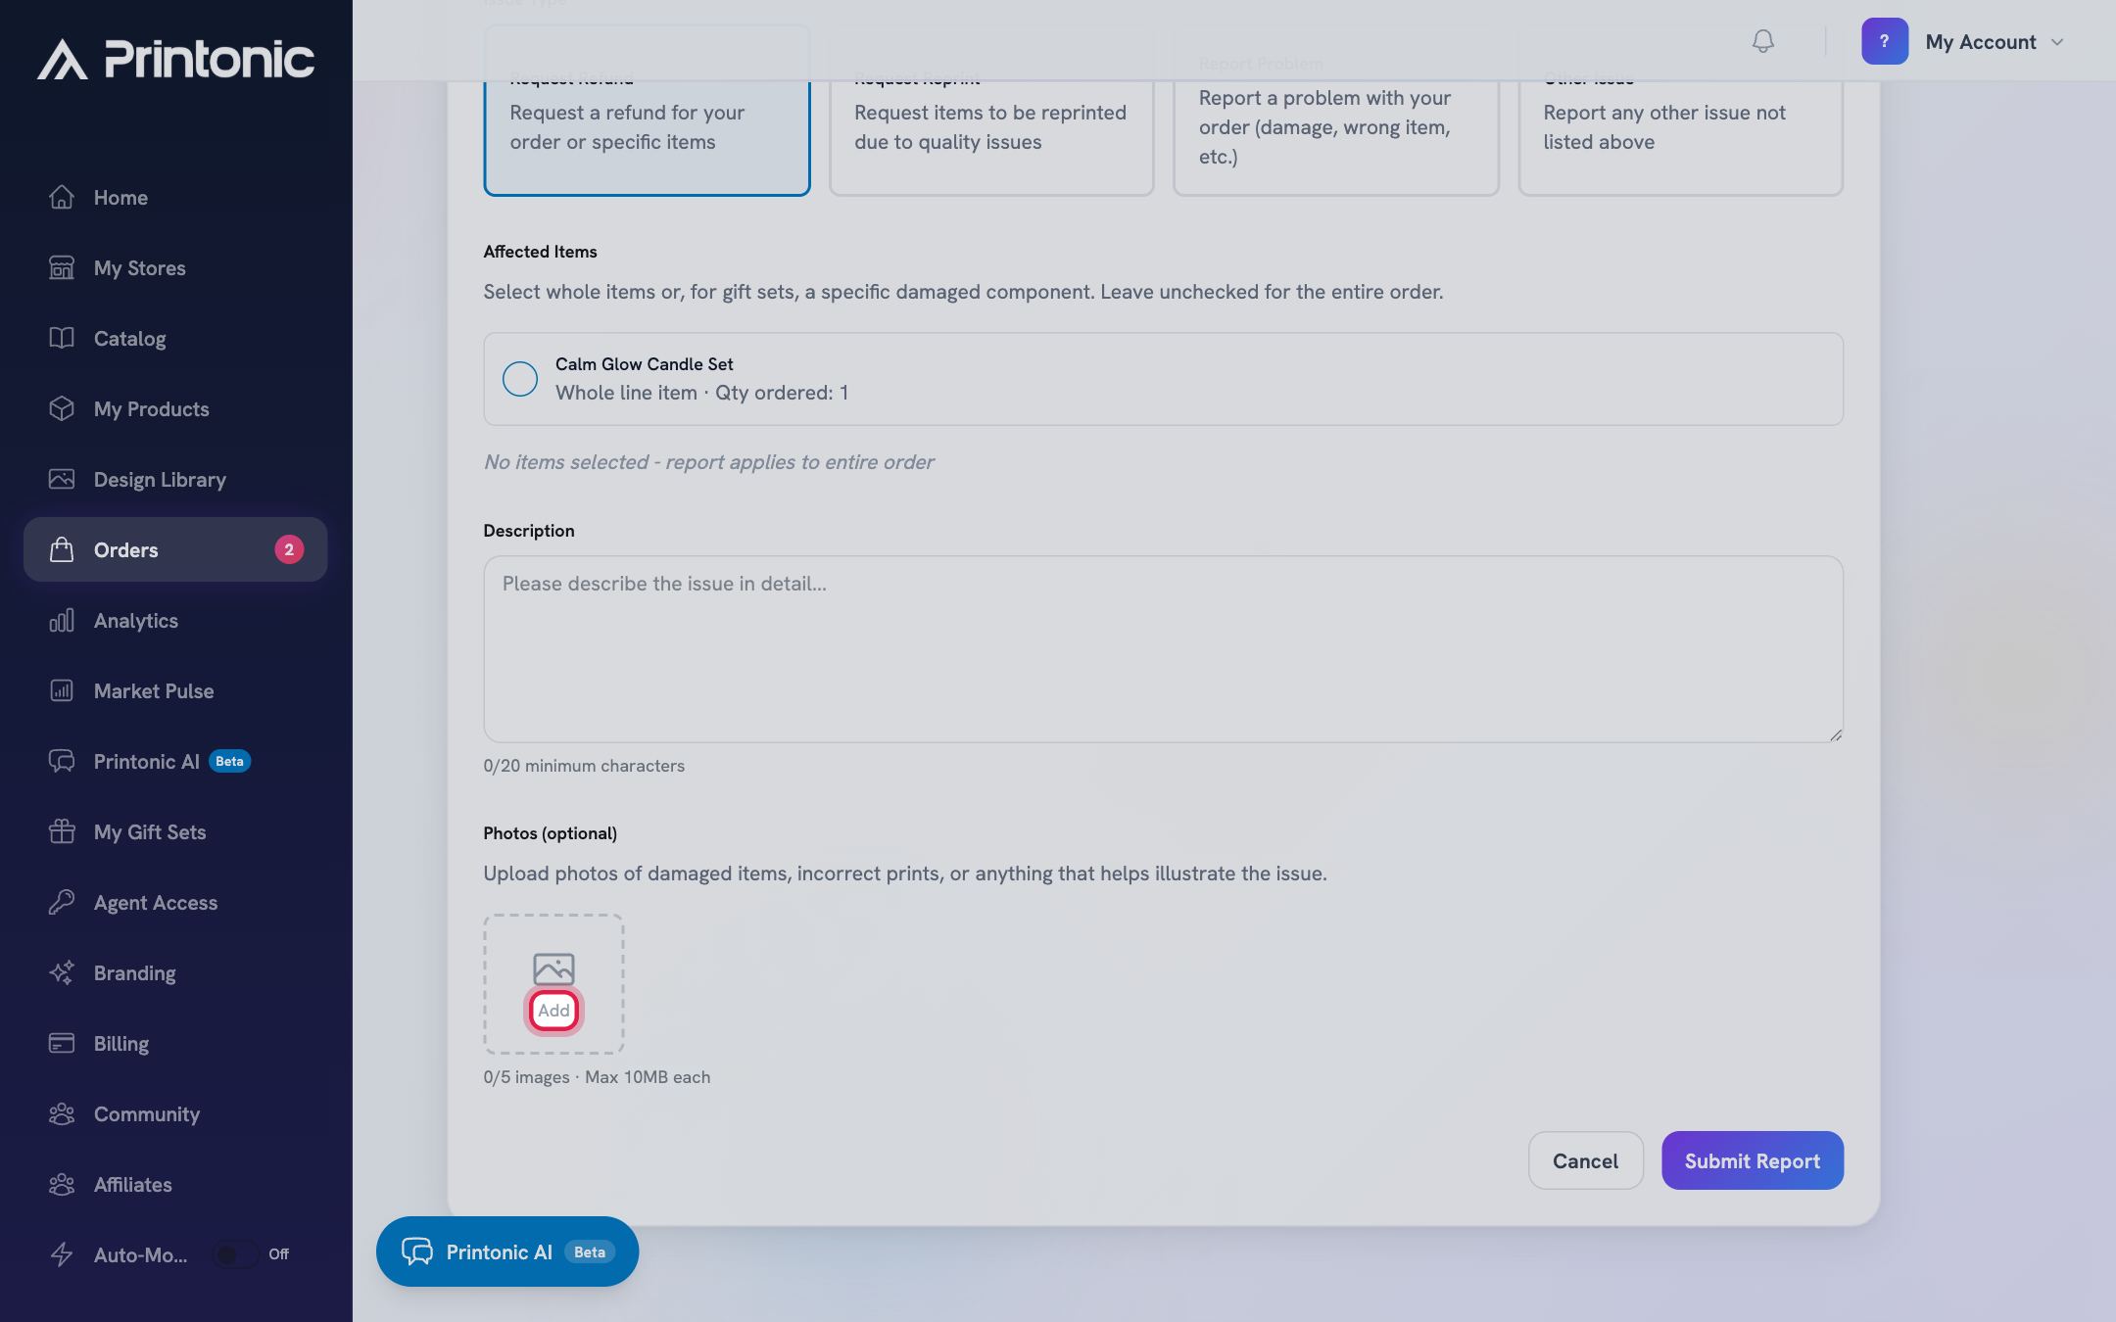Screen dimensions: 2116x1322
Task: Toggle the Auto-Mode switch
Action: coord(236,1254)
